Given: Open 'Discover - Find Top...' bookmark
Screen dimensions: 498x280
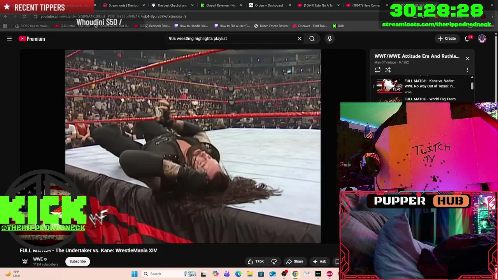Looking at the screenshot, I should 310,26.
